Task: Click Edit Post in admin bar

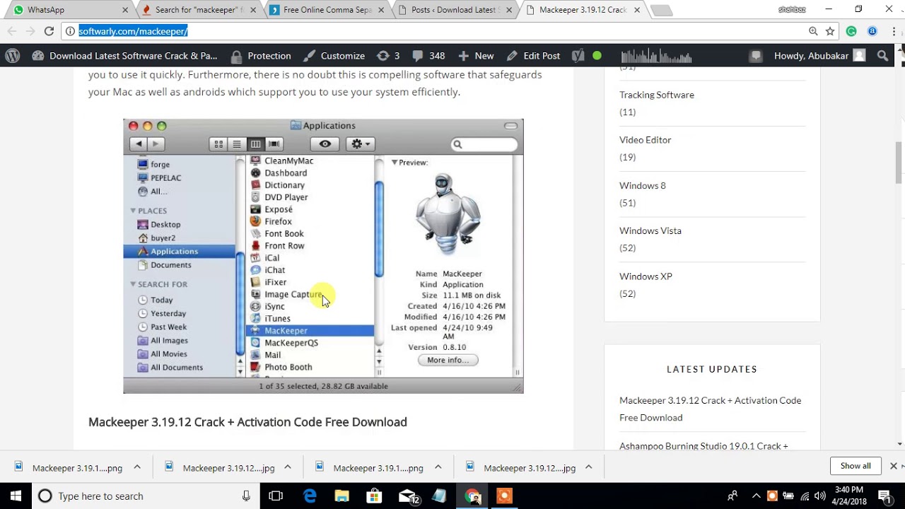Action: (533, 56)
